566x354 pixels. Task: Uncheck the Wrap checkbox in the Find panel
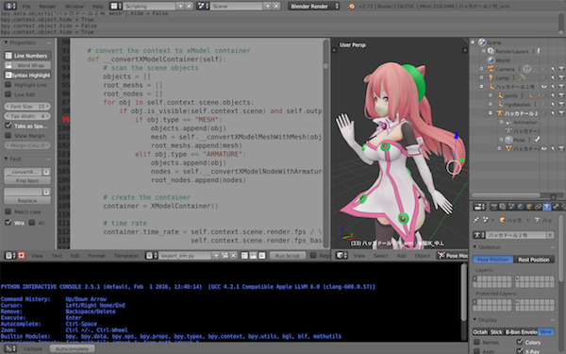pyautogui.click(x=8, y=223)
